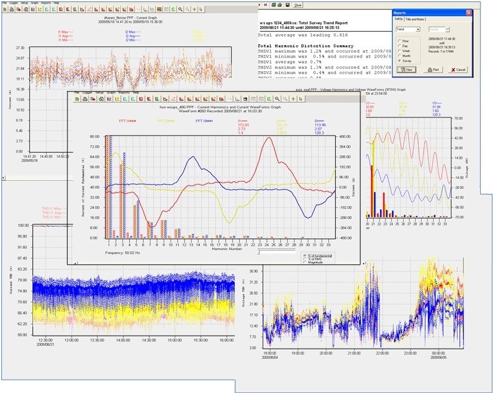
Task: Open the Graph menu in back top-left window
Action: [x=35, y=2]
